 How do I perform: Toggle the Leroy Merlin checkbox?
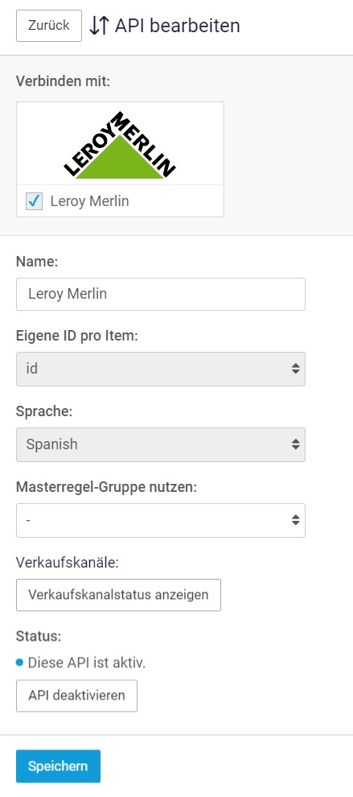click(x=34, y=201)
